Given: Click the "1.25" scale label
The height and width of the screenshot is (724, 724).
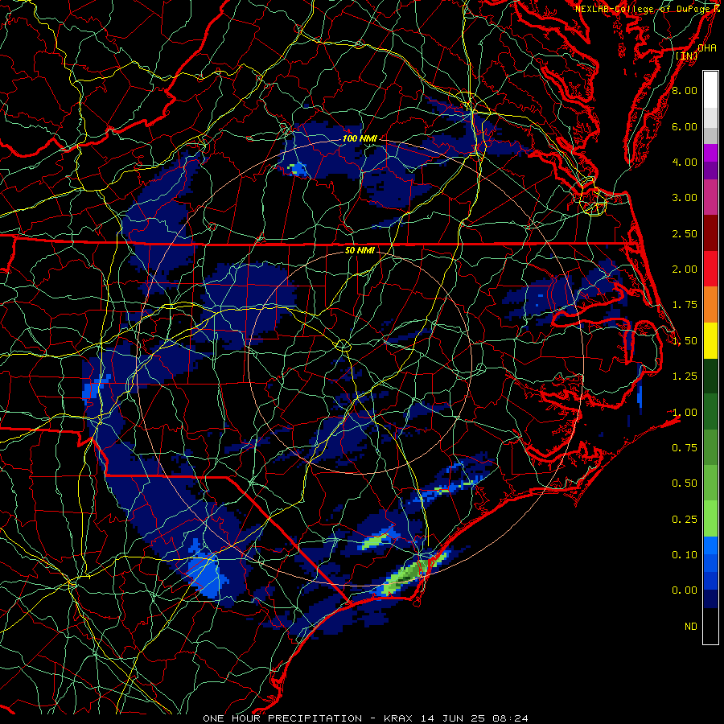Looking at the screenshot, I should coord(685,376).
